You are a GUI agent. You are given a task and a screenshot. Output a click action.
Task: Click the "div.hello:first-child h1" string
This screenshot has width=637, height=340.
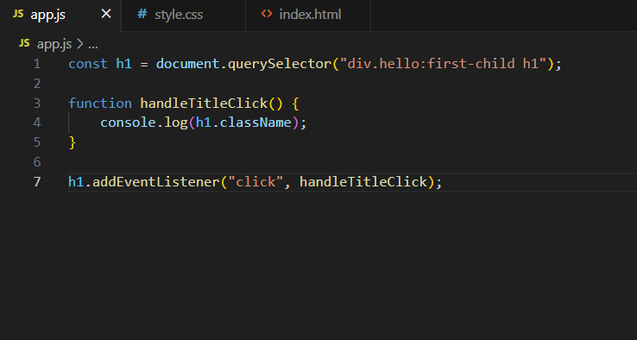pyautogui.click(x=444, y=64)
